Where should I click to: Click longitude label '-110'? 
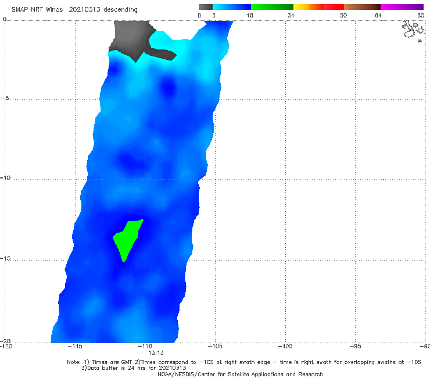click(x=145, y=346)
